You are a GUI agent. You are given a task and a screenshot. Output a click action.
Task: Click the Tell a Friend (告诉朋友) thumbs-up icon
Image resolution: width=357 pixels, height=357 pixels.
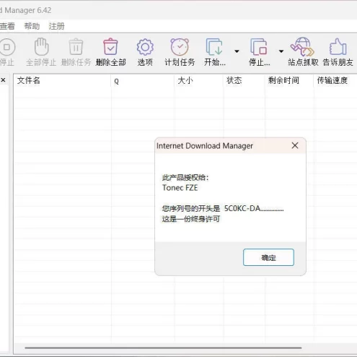pos(338,47)
